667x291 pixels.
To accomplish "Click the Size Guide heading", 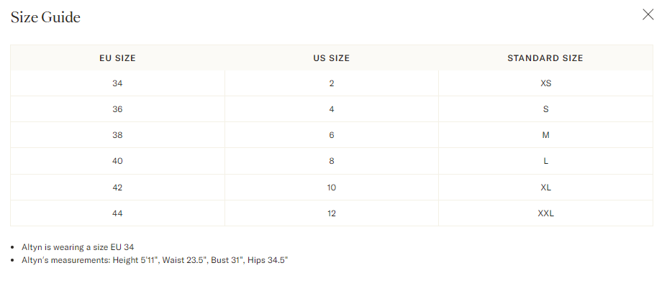I will 45,17.
